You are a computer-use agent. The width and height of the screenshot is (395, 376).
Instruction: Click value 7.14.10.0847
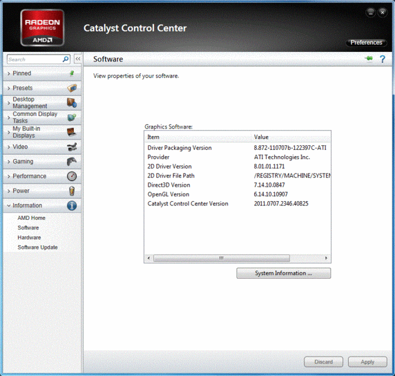pos(269,185)
